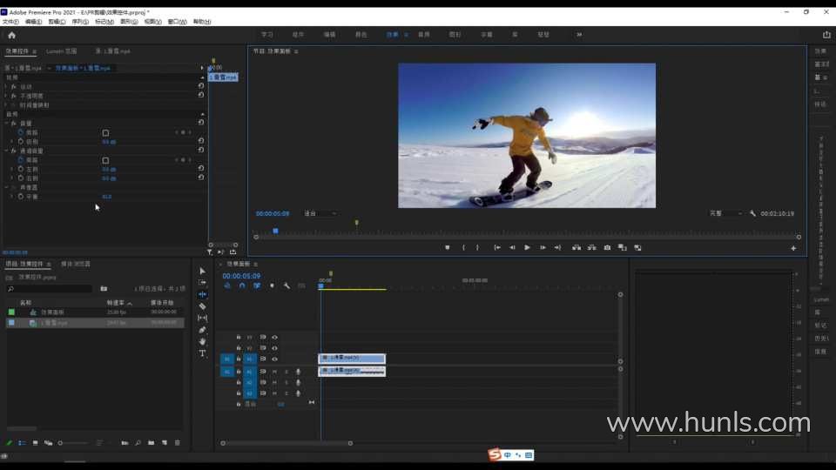Click the project panel search field
The image size is (836, 470).
point(51,288)
